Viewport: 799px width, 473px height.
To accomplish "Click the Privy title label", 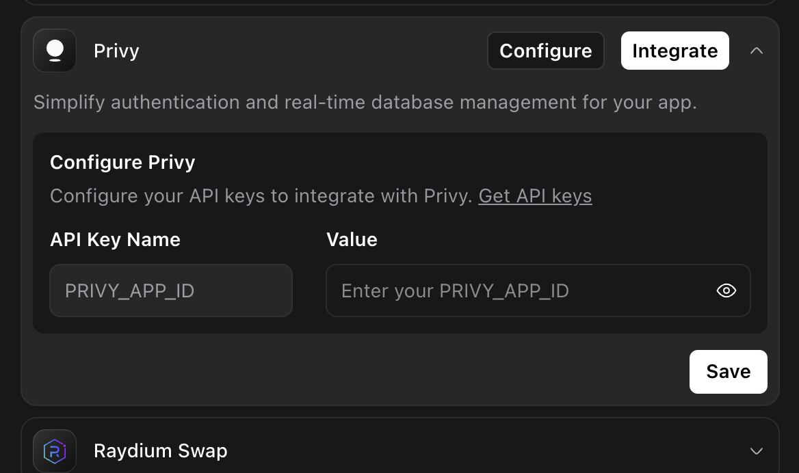I will click(x=116, y=51).
